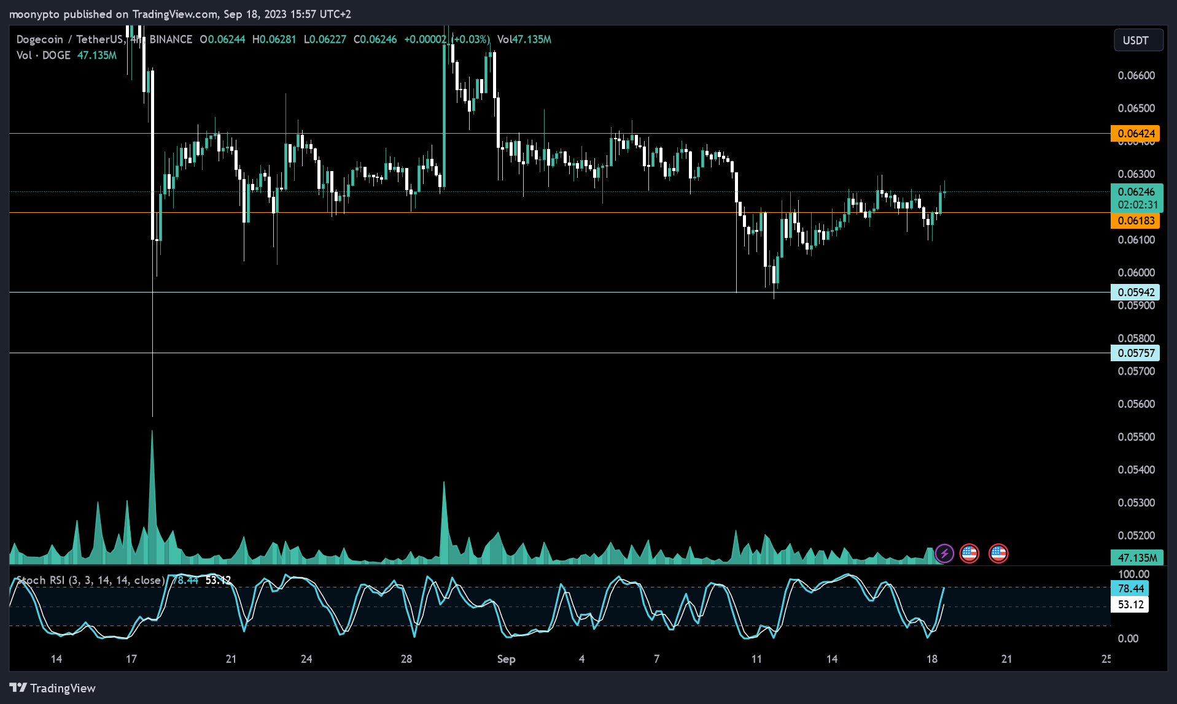Click the 100.00 Stoch RSI scale value
The image size is (1177, 704).
pyautogui.click(x=1133, y=575)
